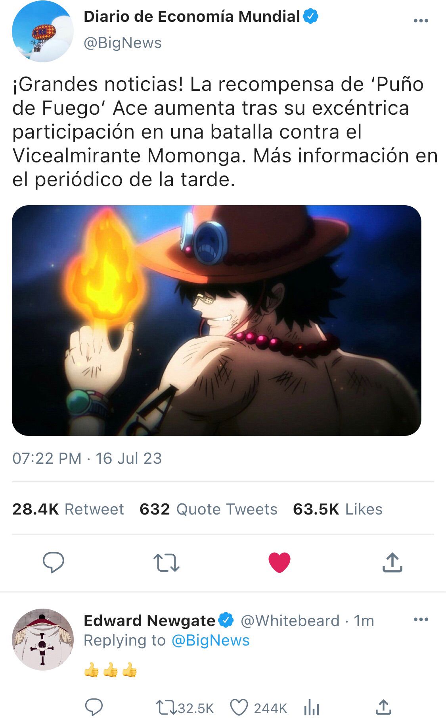Open the Diario de Economía Mundial profile avatar

tap(43, 31)
